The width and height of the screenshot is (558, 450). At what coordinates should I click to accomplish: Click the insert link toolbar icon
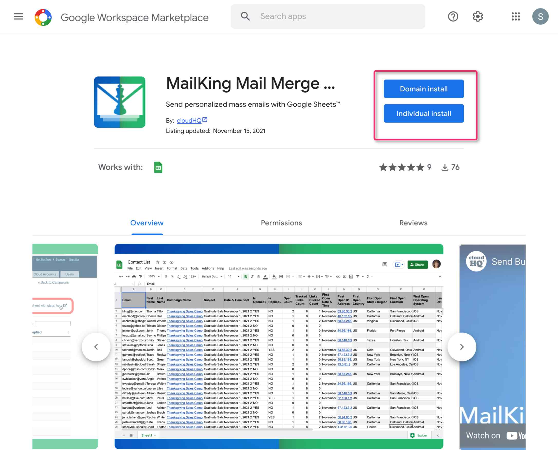click(x=338, y=276)
